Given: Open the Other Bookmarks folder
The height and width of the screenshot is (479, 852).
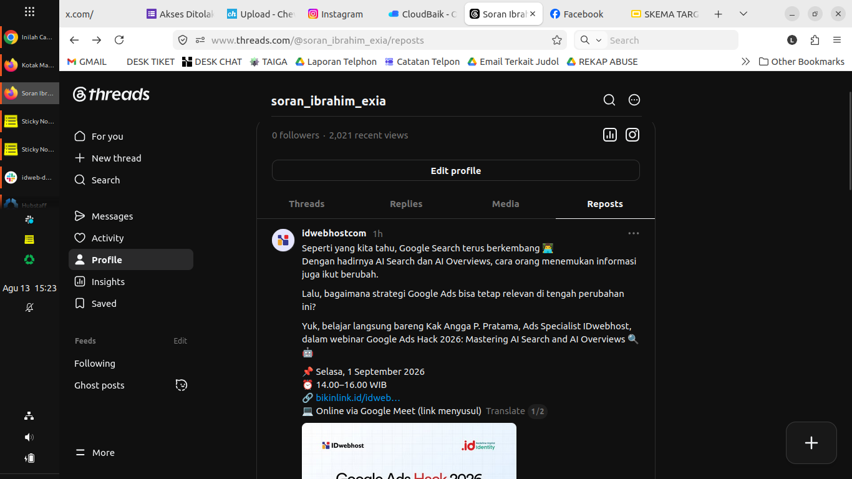Looking at the screenshot, I should click(x=801, y=62).
